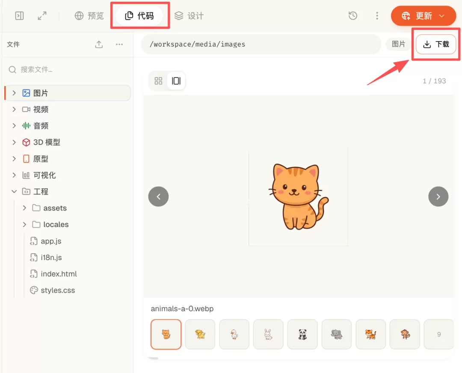Expand the locales folder chevron
462x373 pixels.
[24, 225]
